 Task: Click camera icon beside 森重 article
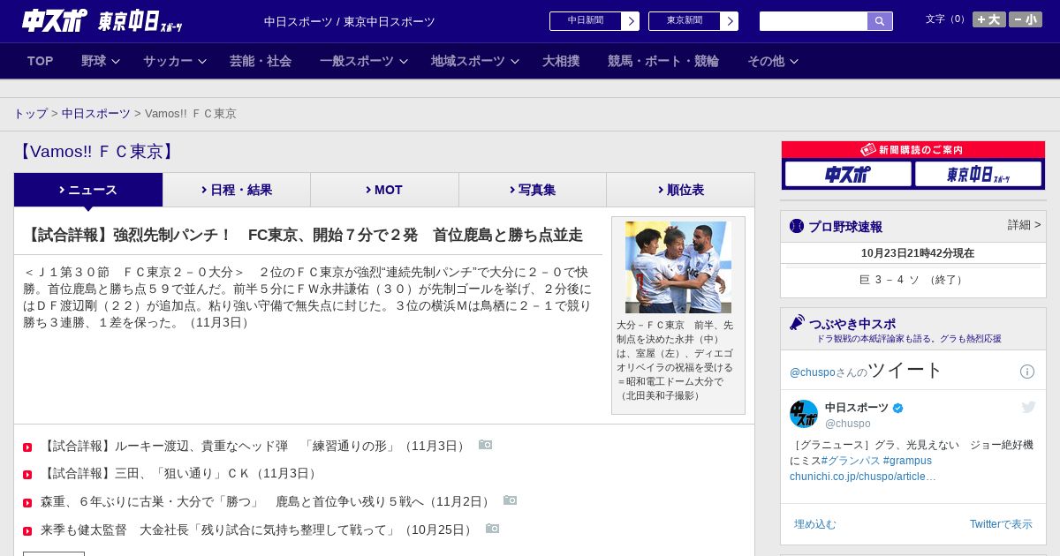[x=511, y=500]
